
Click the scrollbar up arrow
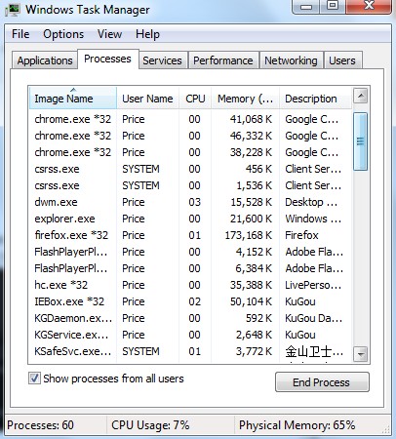360,96
